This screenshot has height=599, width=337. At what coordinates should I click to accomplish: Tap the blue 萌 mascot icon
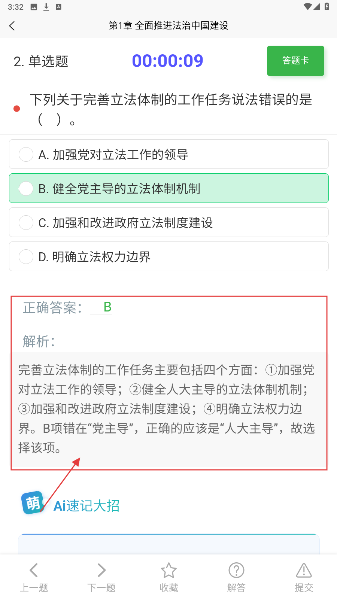pyautogui.click(x=33, y=503)
